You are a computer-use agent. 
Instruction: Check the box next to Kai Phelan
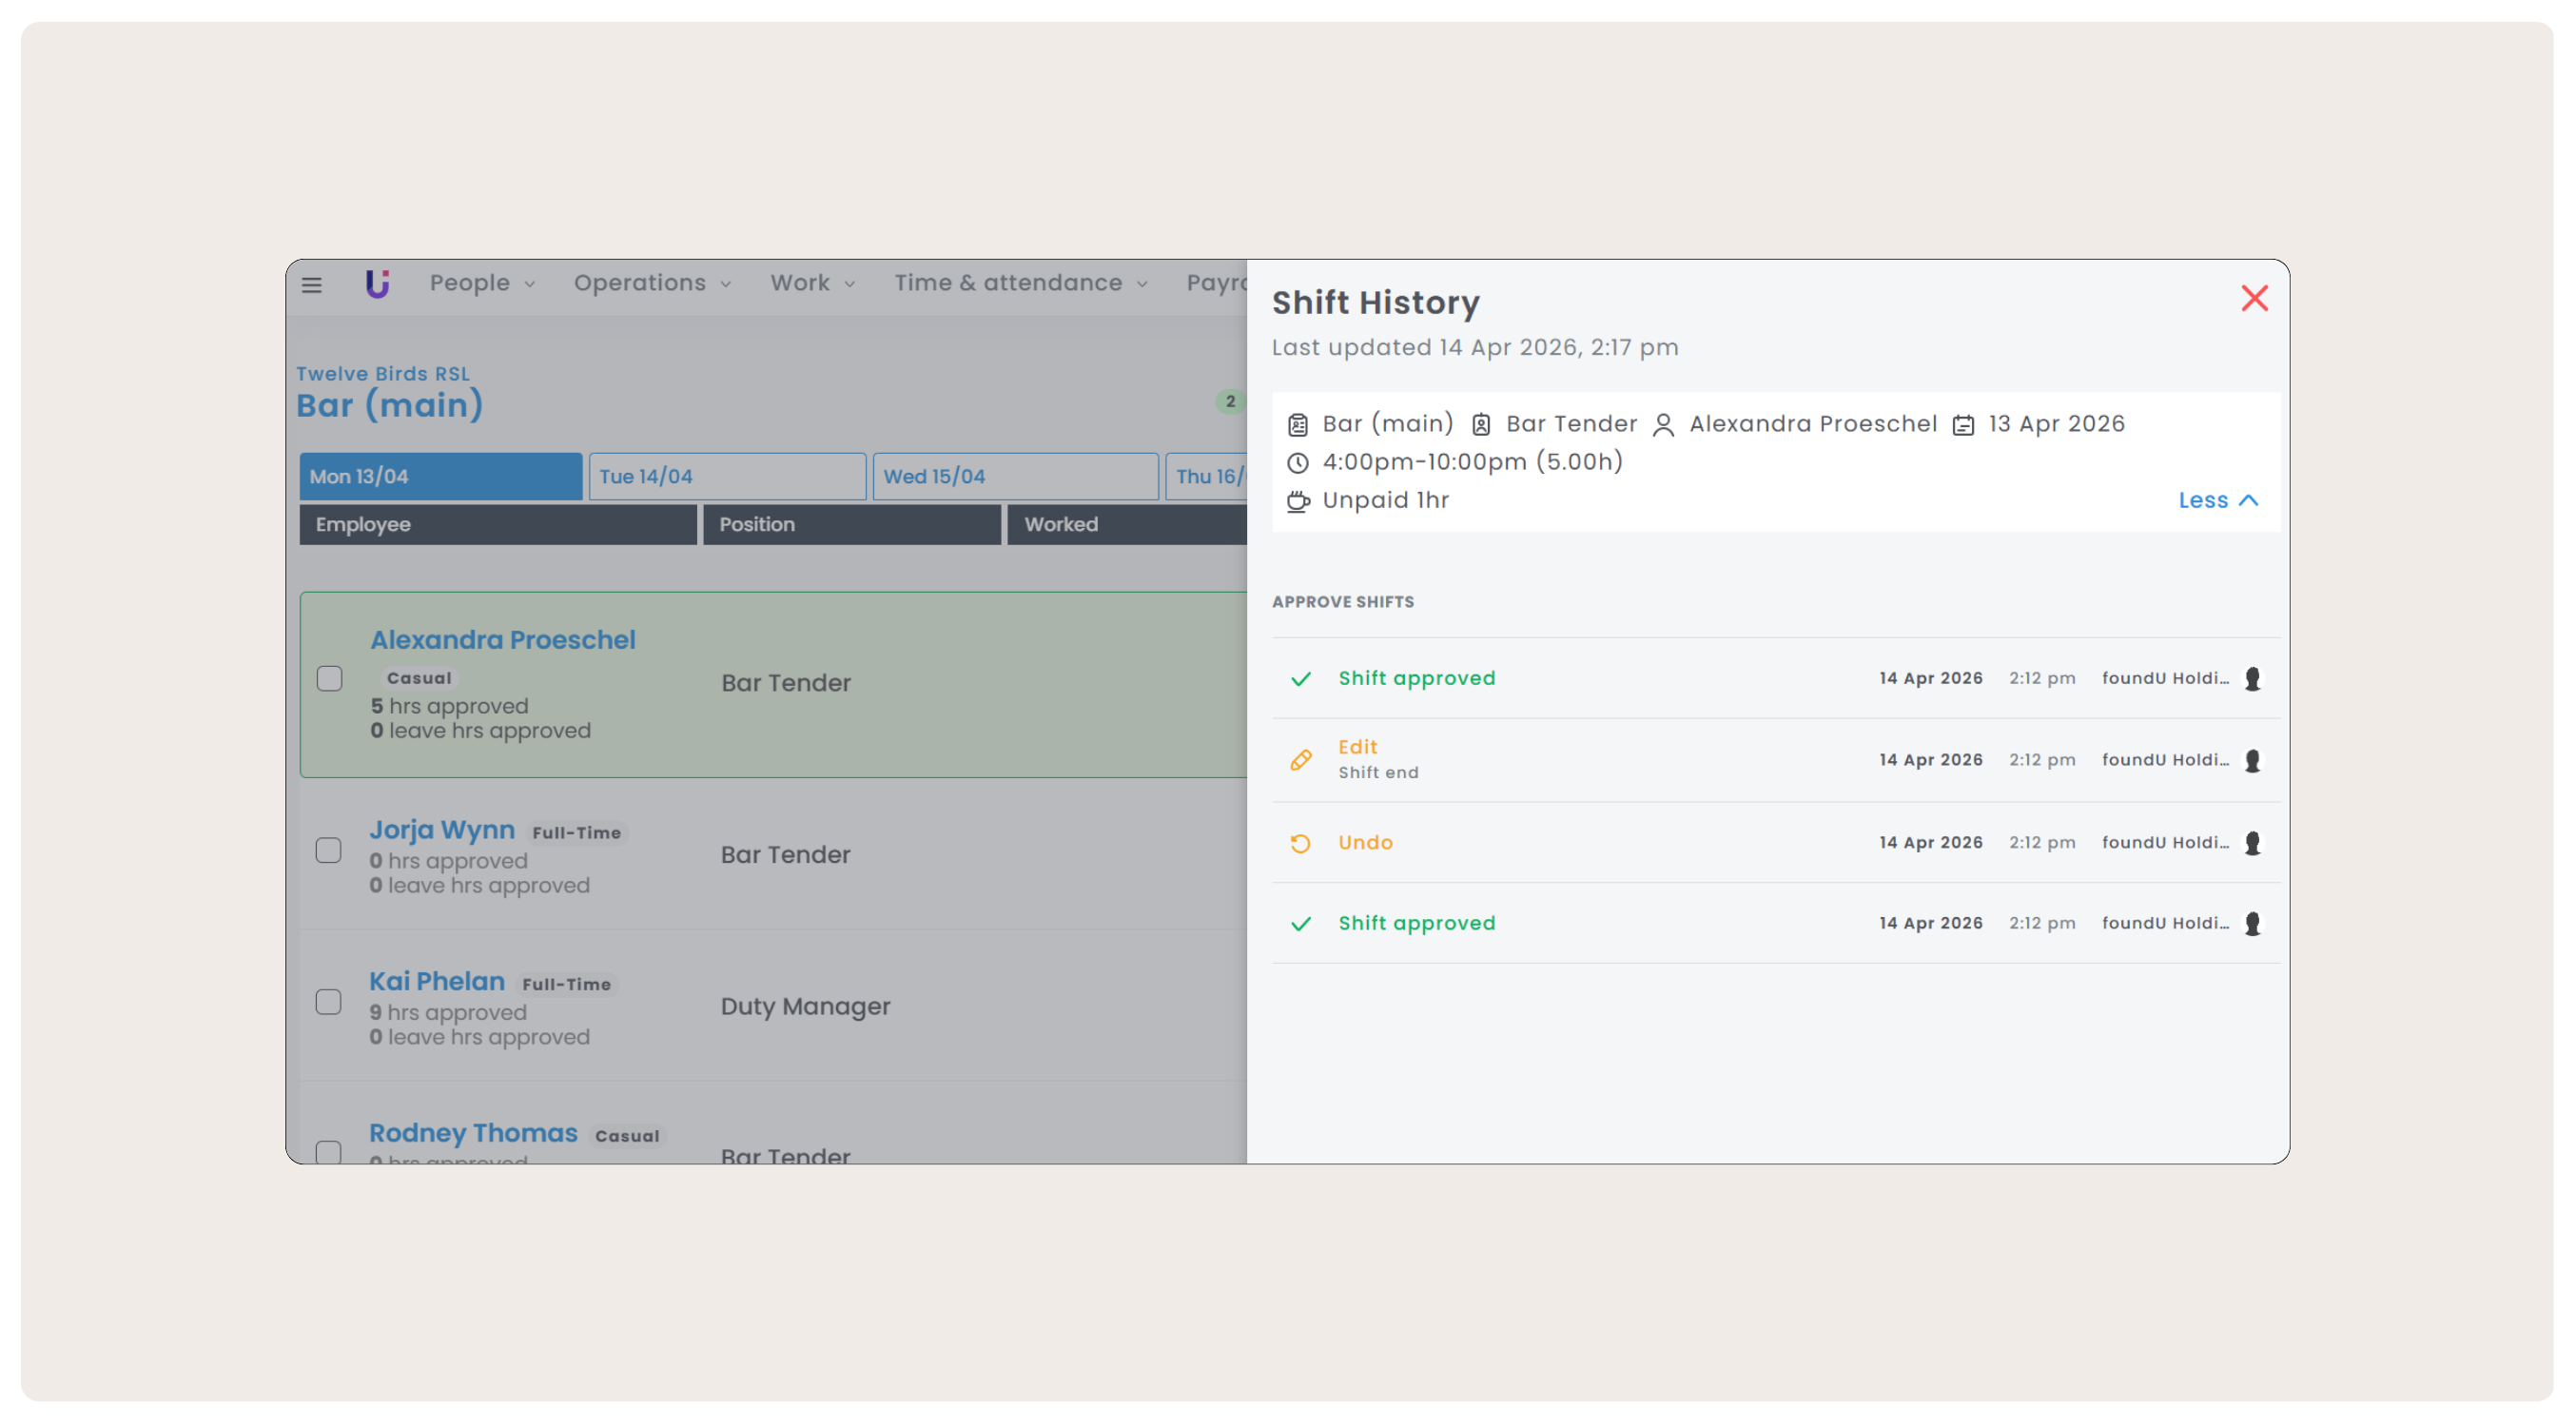coord(328,1002)
